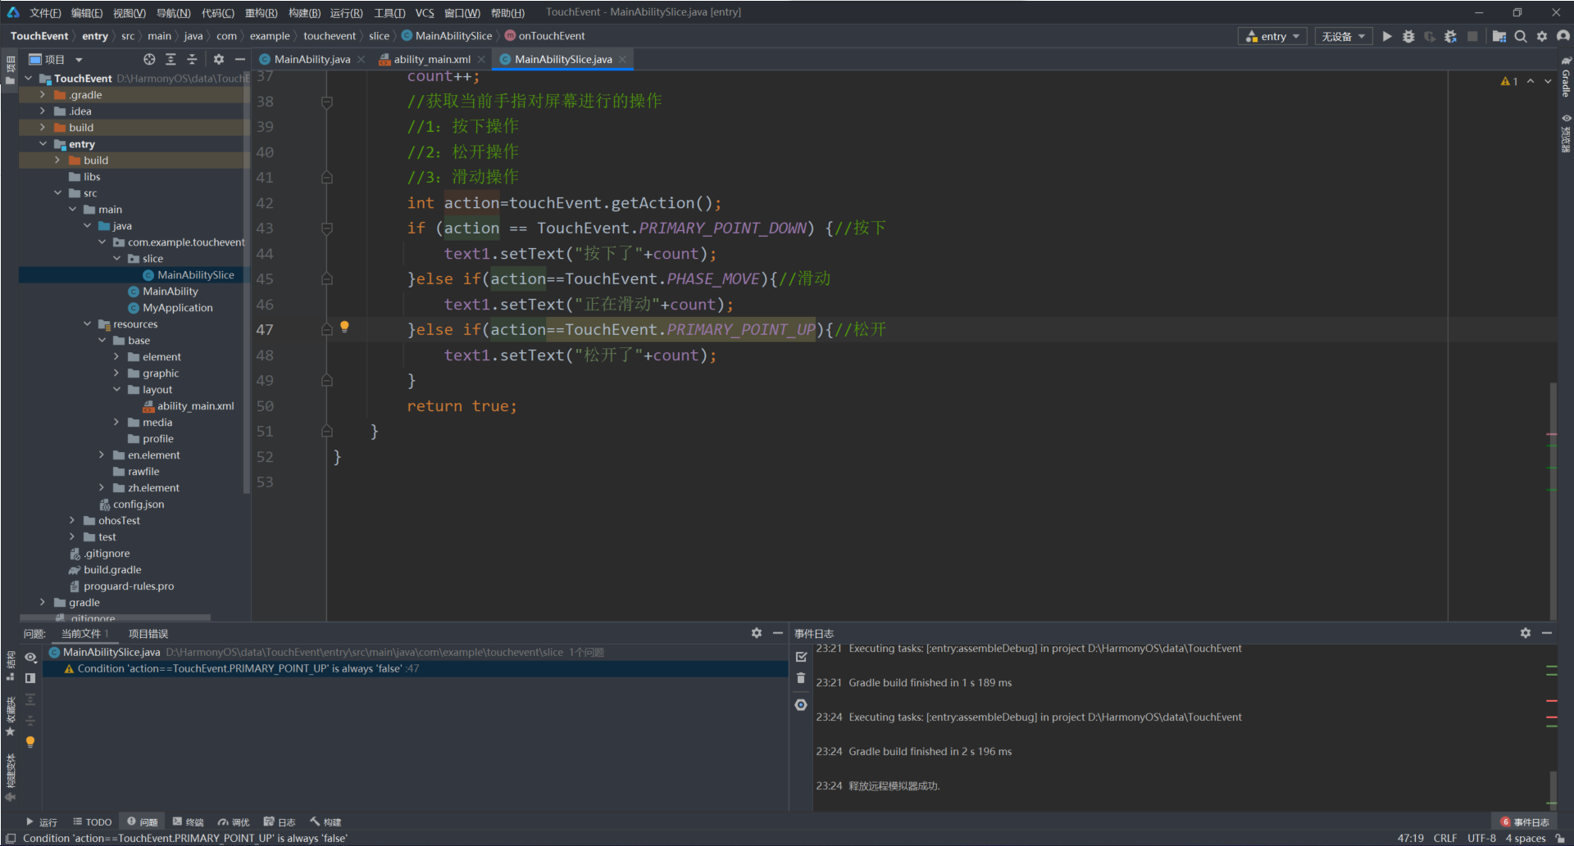
Task: Click the event log vertical scrollbar
Action: click(1553, 788)
